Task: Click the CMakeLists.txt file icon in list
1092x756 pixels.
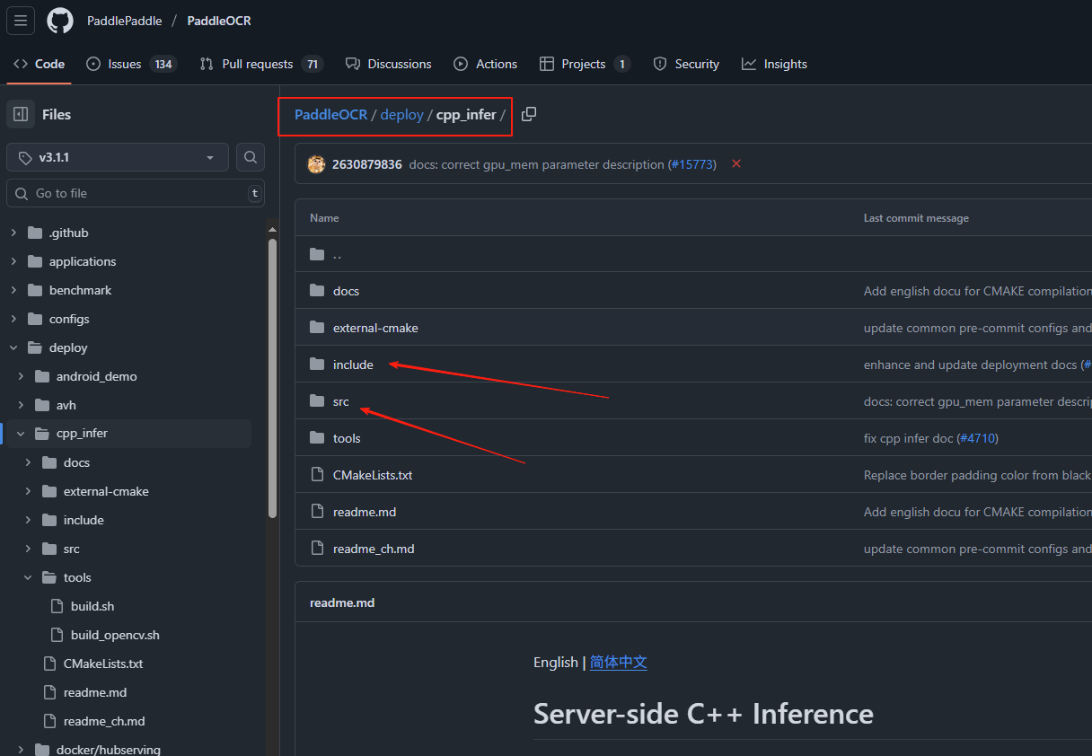Action: (x=317, y=475)
